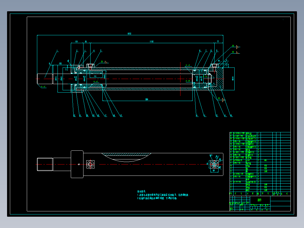Screen dimensions: 304x228
Task: Select part balloon number 16
Action: [x=114, y=115]
